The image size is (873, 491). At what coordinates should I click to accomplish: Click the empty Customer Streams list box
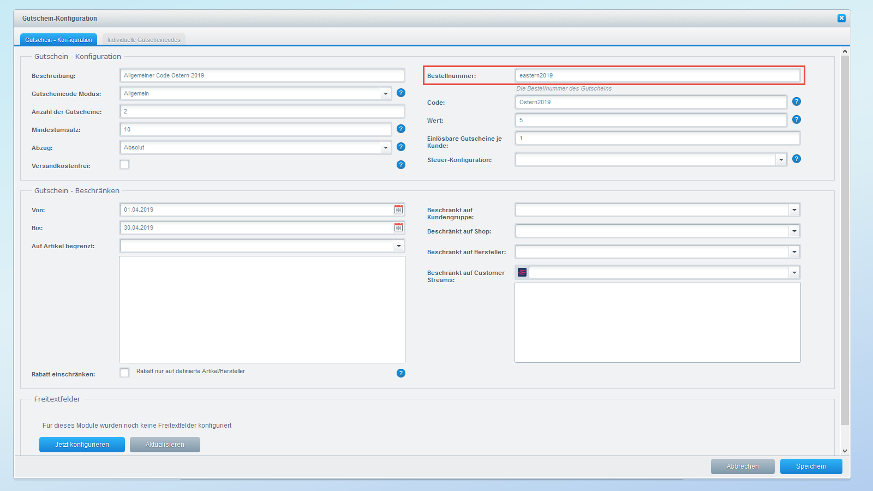pos(657,322)
